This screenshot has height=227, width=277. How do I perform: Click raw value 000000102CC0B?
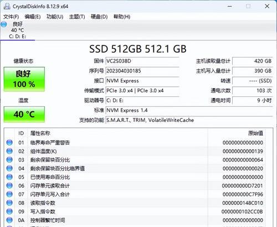click(242, 211)
